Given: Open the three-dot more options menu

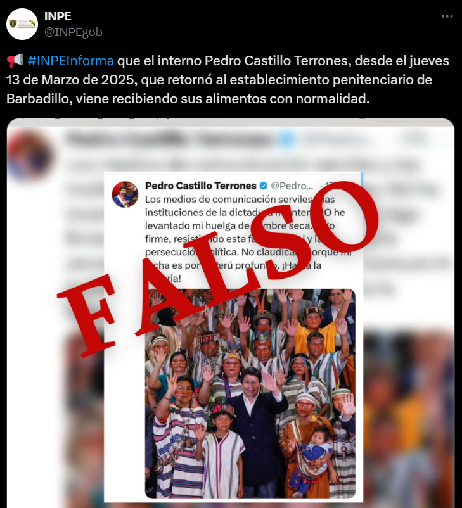Looking at the screenshot, I should tap(447, 16).
